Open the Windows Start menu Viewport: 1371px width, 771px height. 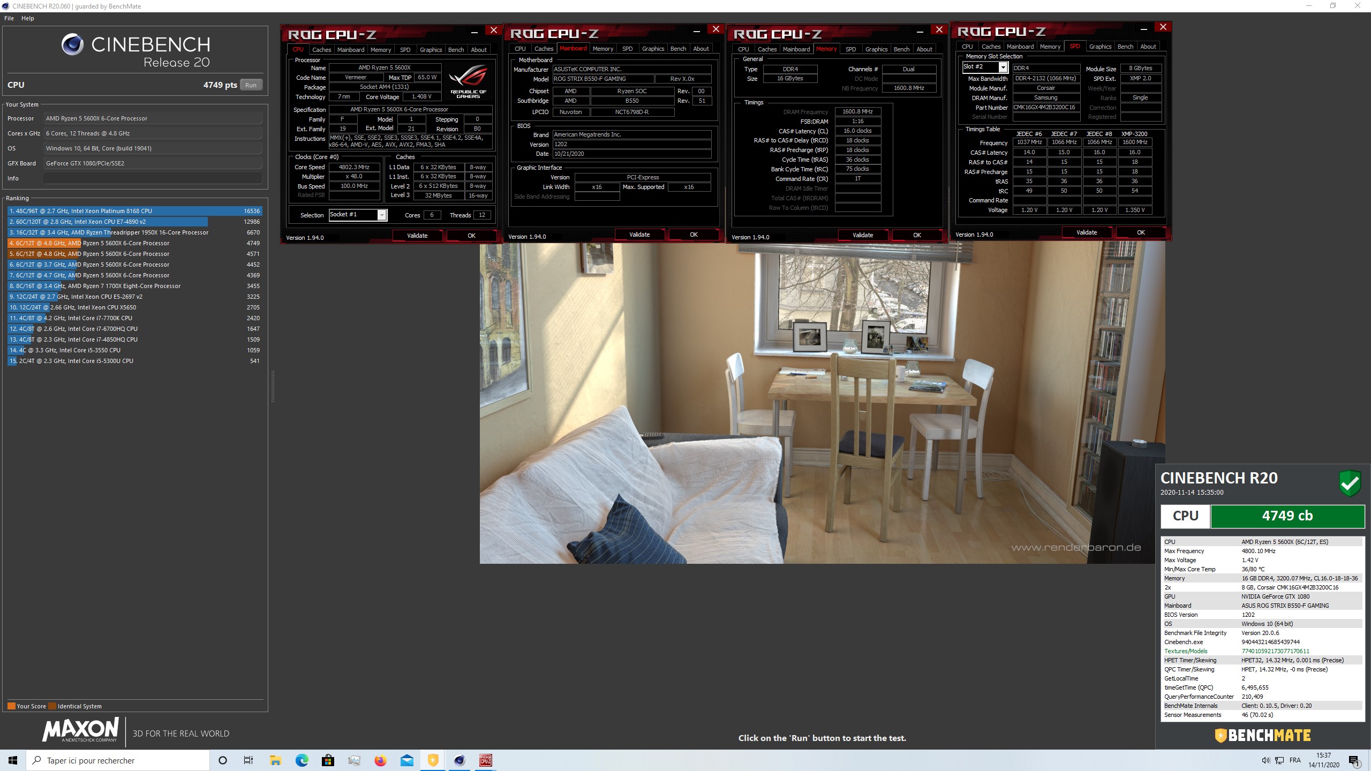click(x=13, y=760)
